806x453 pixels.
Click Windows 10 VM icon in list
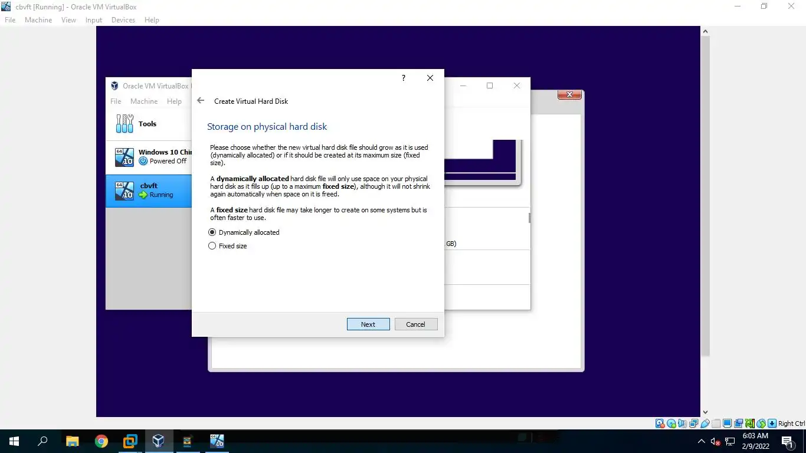[124, 157]
